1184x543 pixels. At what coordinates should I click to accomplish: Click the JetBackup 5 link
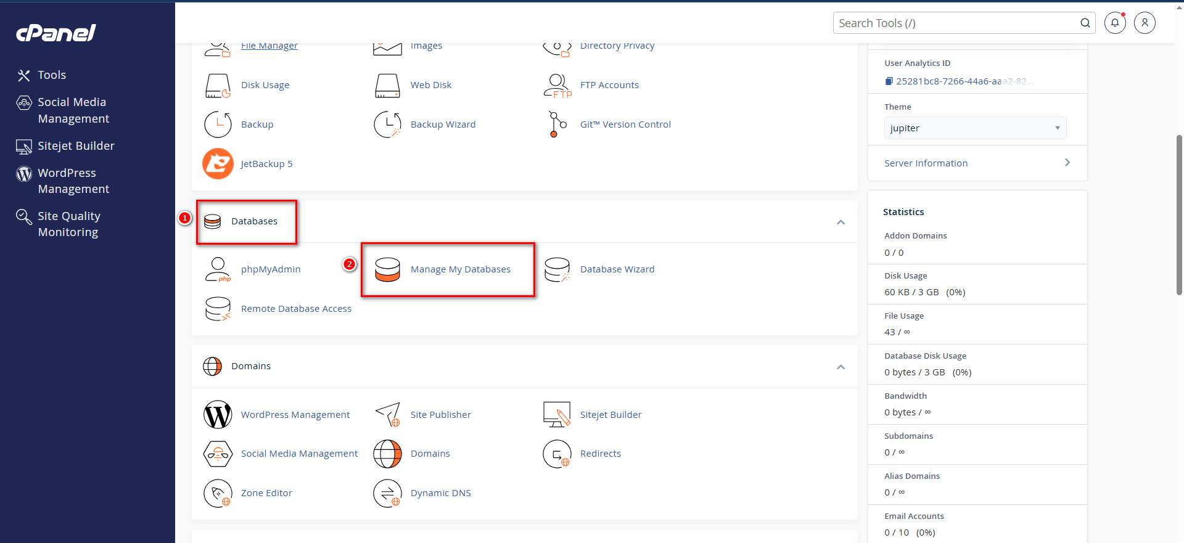[x=266, y=164]
